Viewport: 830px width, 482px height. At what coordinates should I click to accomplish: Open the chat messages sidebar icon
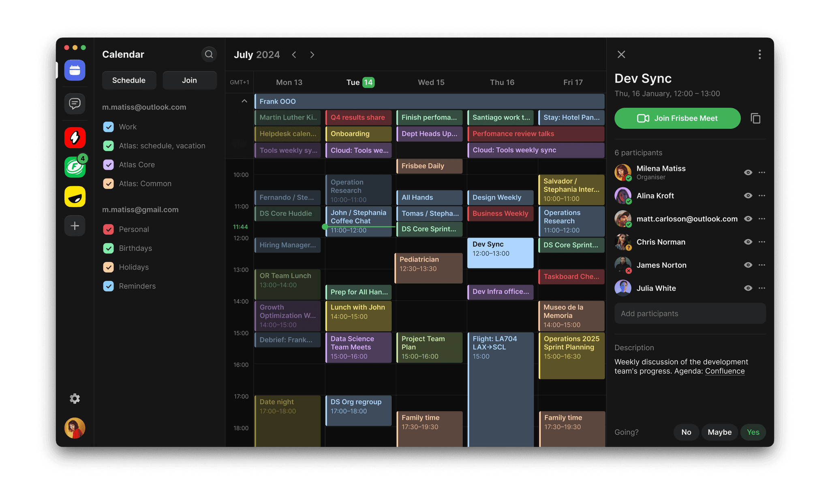click(75, 104)
